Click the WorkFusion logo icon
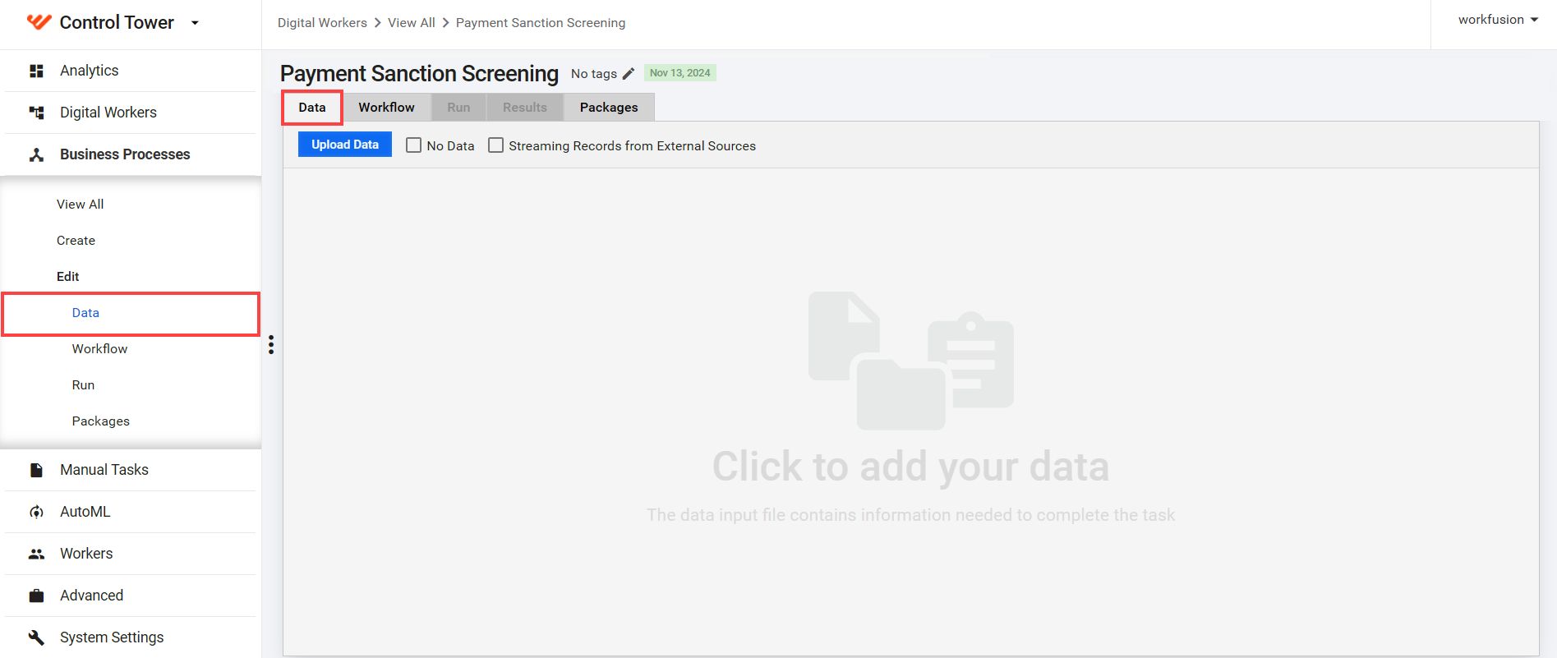The height and width of the screenshot is (658, 1557). pos(39,22)
